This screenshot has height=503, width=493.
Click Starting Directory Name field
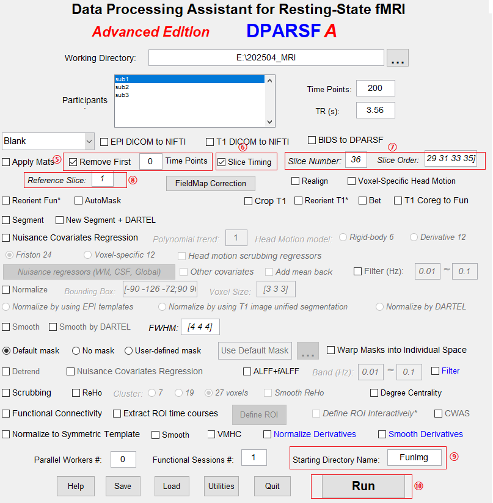pos(414,458)
